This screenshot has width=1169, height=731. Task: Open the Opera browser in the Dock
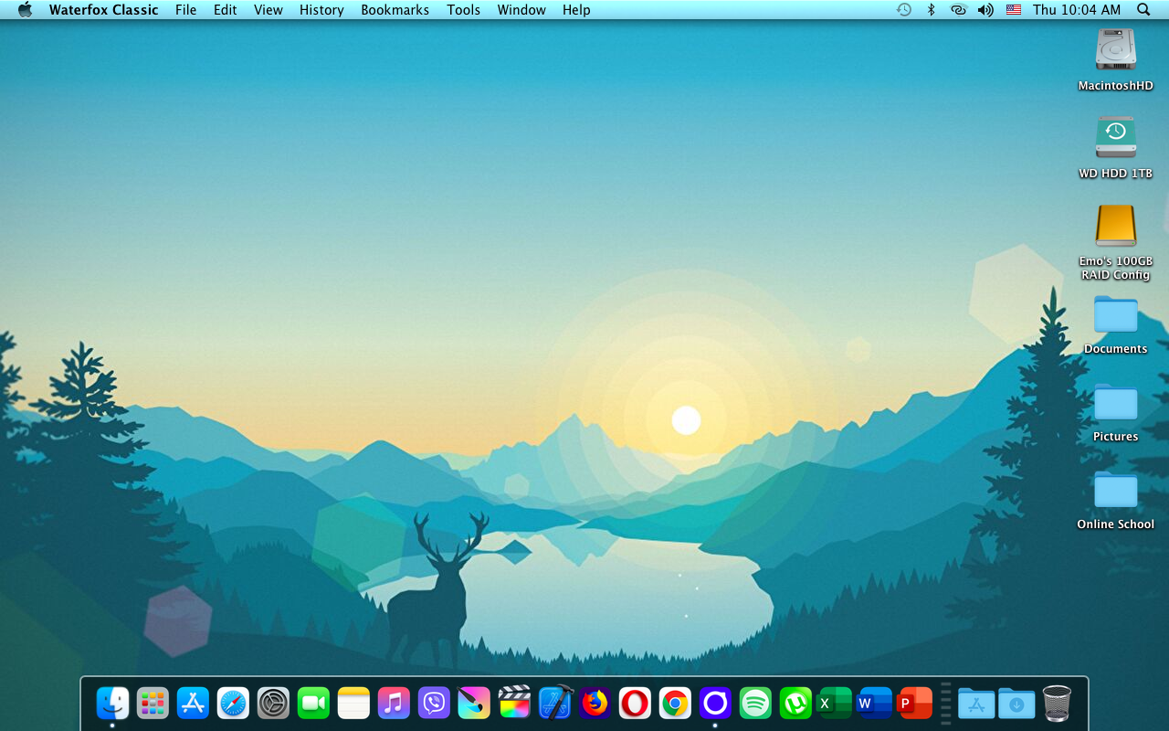pos(635,703)
